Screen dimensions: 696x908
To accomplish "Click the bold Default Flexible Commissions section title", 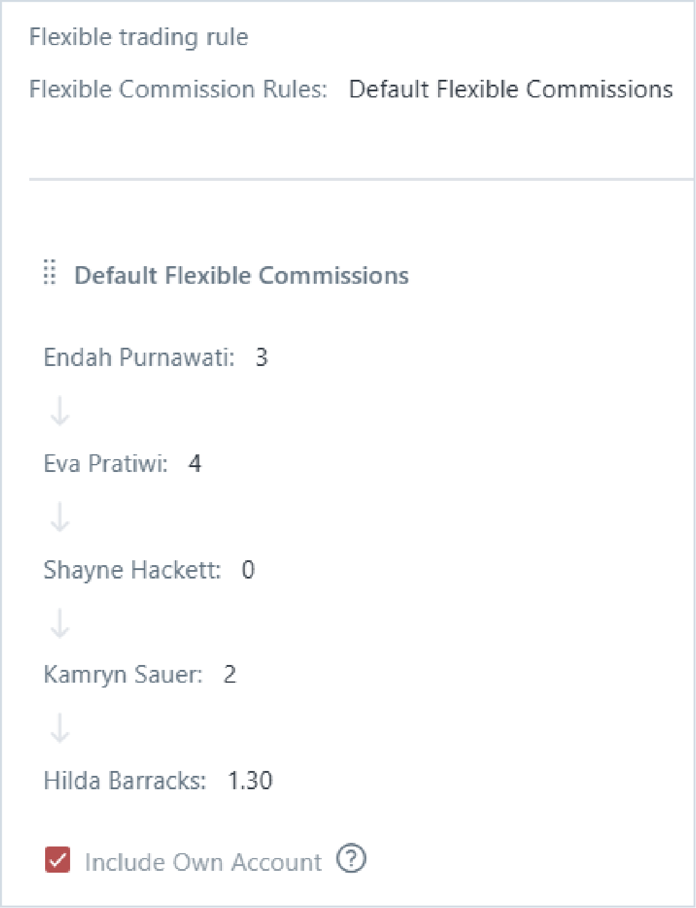I will (241, 275).
